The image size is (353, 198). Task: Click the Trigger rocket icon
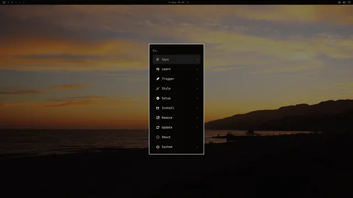158,79
